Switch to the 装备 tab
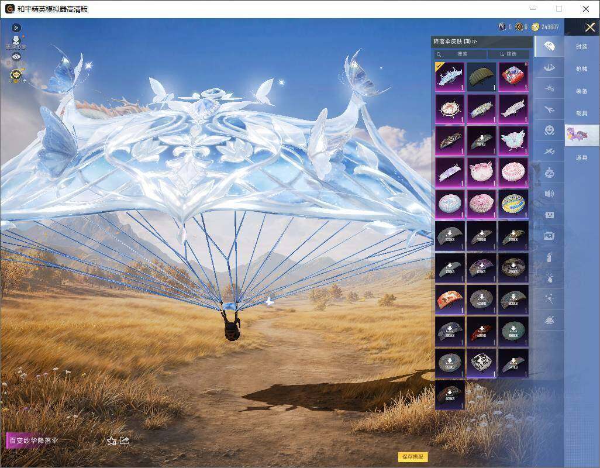This screenshot has width=600, height=468. 582,91
